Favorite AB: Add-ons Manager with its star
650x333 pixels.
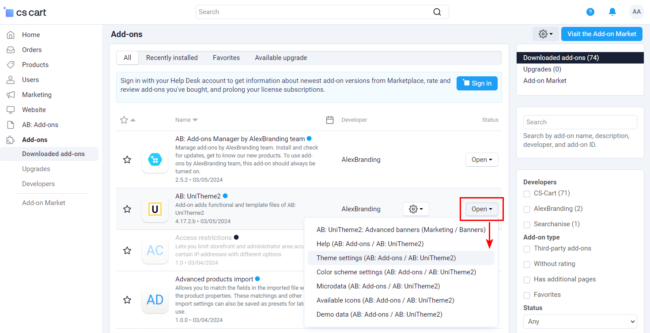click(127, 160)
